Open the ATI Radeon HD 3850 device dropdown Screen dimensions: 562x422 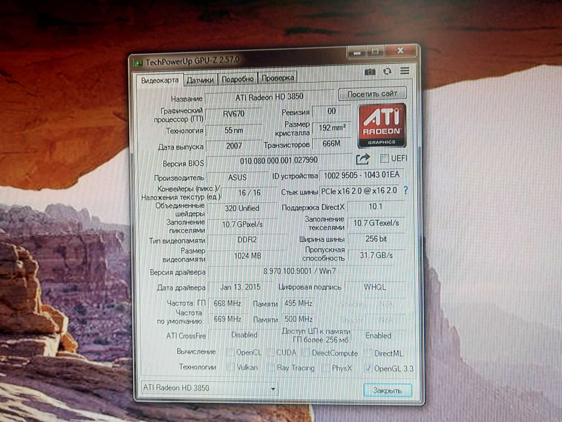pos(209,388)
